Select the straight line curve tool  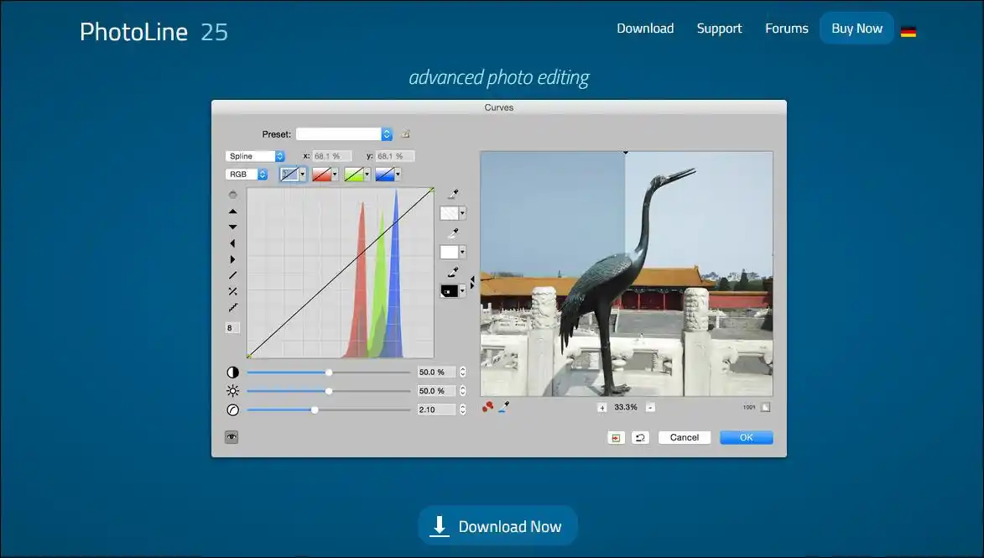point(232,275)
